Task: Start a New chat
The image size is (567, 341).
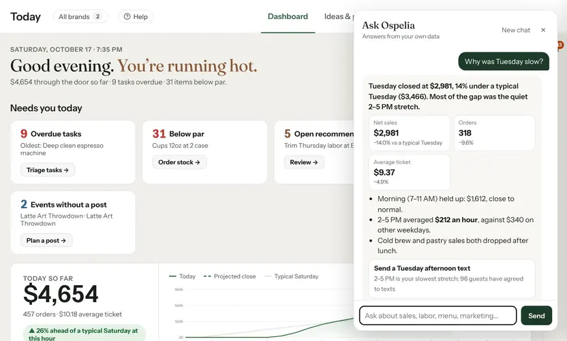Action: click(x=516, y=30)
